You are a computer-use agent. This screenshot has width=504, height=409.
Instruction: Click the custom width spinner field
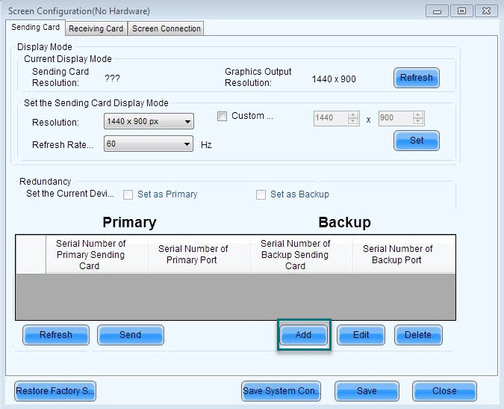tap(330, 118)
